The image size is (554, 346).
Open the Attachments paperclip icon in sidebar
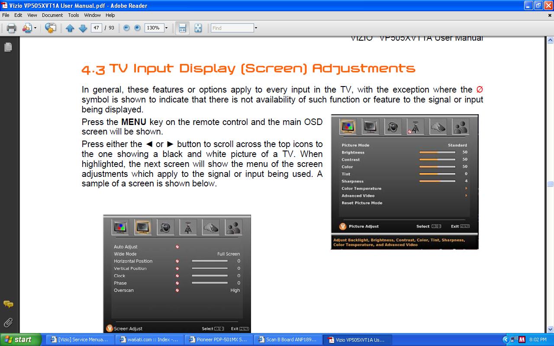[8, 322]
